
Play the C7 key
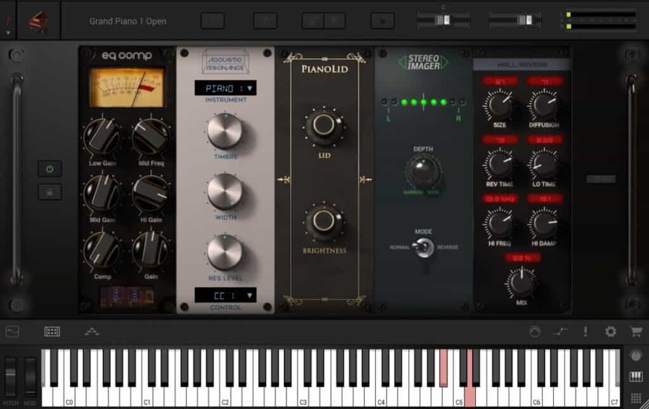point(615,396)
